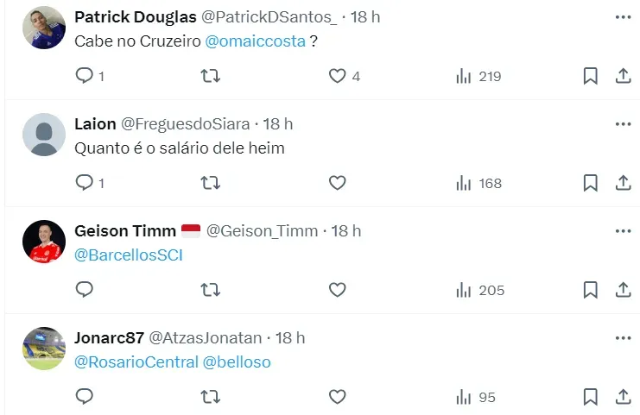Viewport: 640px width, 415px height.
Task: Reply to Jonarc87's tweet
Action: [85, 397]
